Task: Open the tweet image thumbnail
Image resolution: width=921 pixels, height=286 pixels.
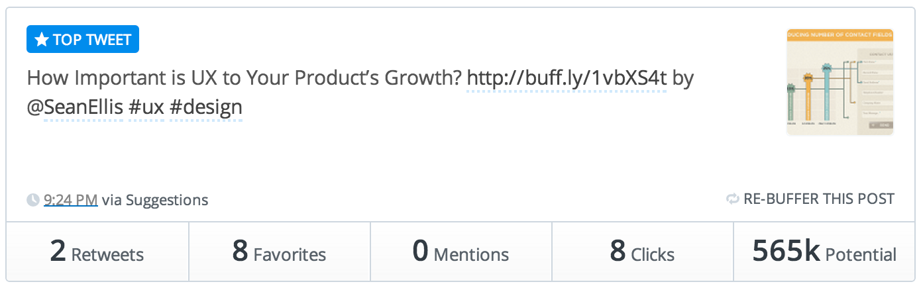Action: pos(840,82)
